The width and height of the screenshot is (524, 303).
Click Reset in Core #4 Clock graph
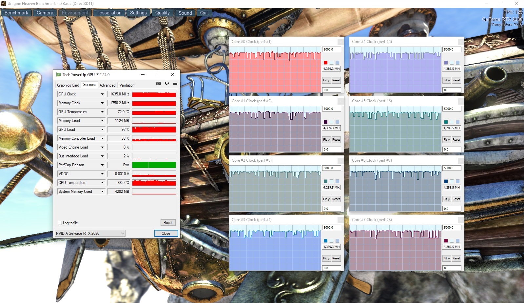click(x=456, y=80)
